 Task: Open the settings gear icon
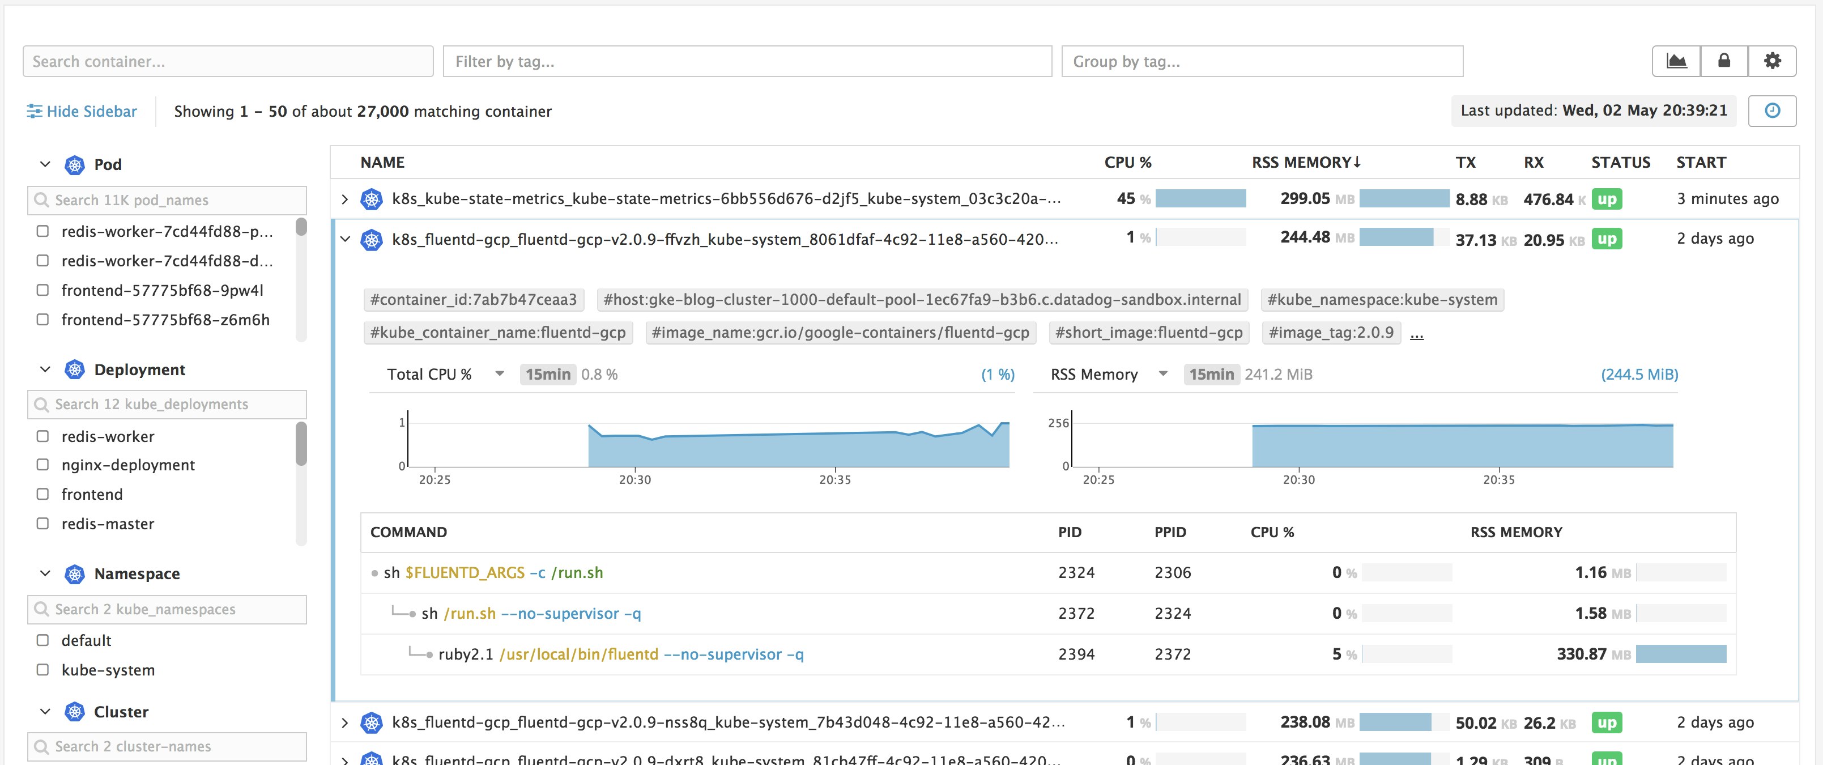[1773, 61]
